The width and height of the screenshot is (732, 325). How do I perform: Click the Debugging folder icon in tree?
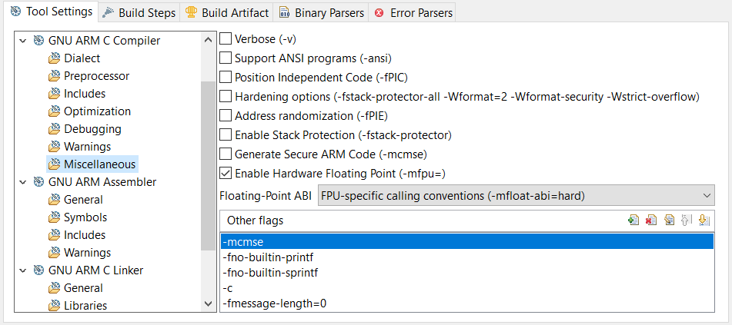(x=54, y=129)
